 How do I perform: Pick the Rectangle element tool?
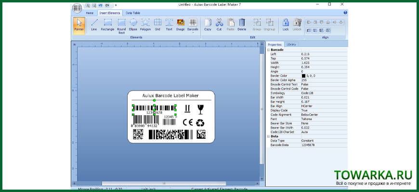click(108, 25)
